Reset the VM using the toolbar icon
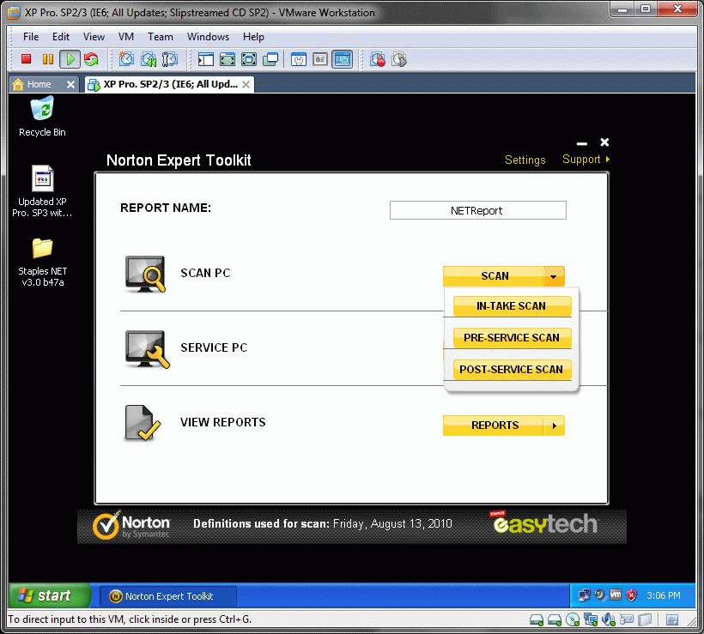Image resolution: width=704 pixels, height=634 pixels. tap(90, 59)
